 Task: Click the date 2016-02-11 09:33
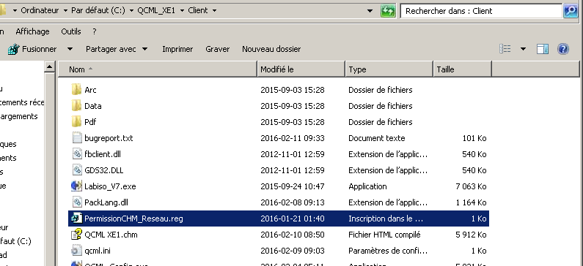[x=293, y=138]
